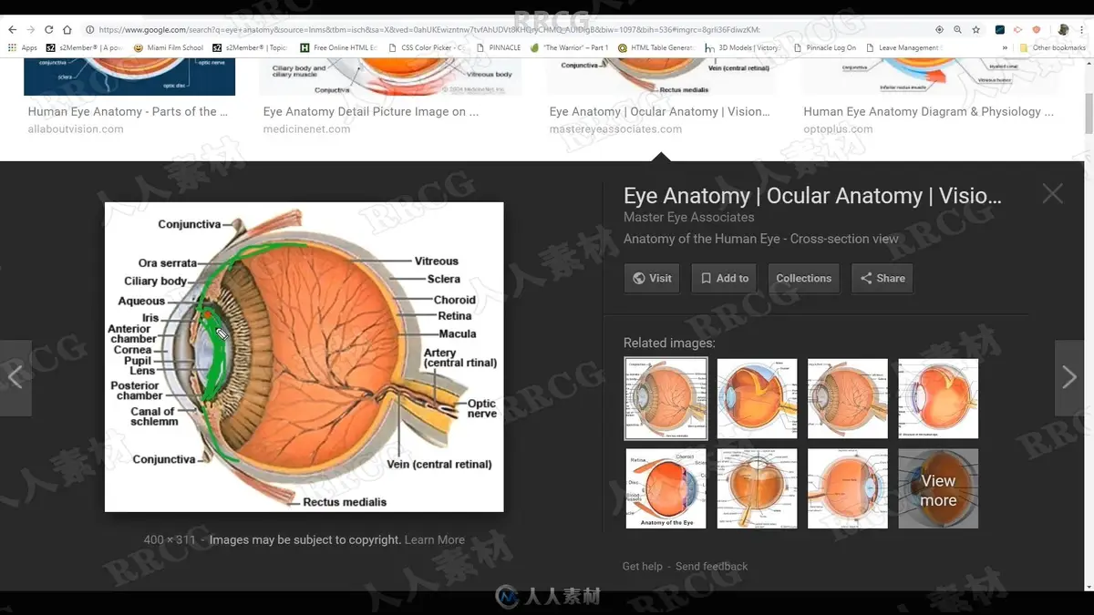
Task: Bookmark this page with the star icon
Action: pyautogui.click(x=975, y=30)
